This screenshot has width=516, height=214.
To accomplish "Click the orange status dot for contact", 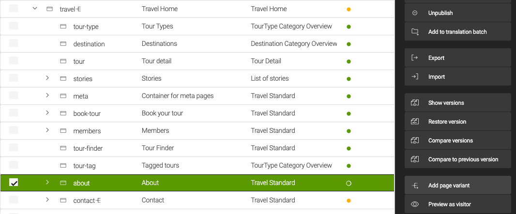I will coord(349,200).
